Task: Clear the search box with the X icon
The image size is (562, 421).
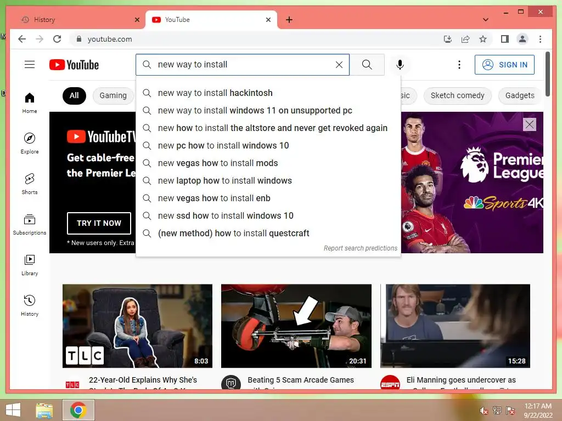Action: 339,65
